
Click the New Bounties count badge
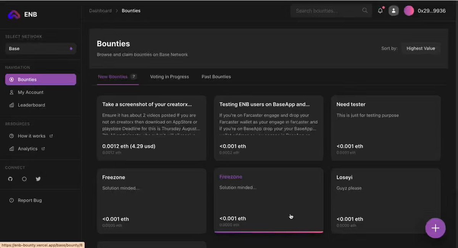click(134, 76)
